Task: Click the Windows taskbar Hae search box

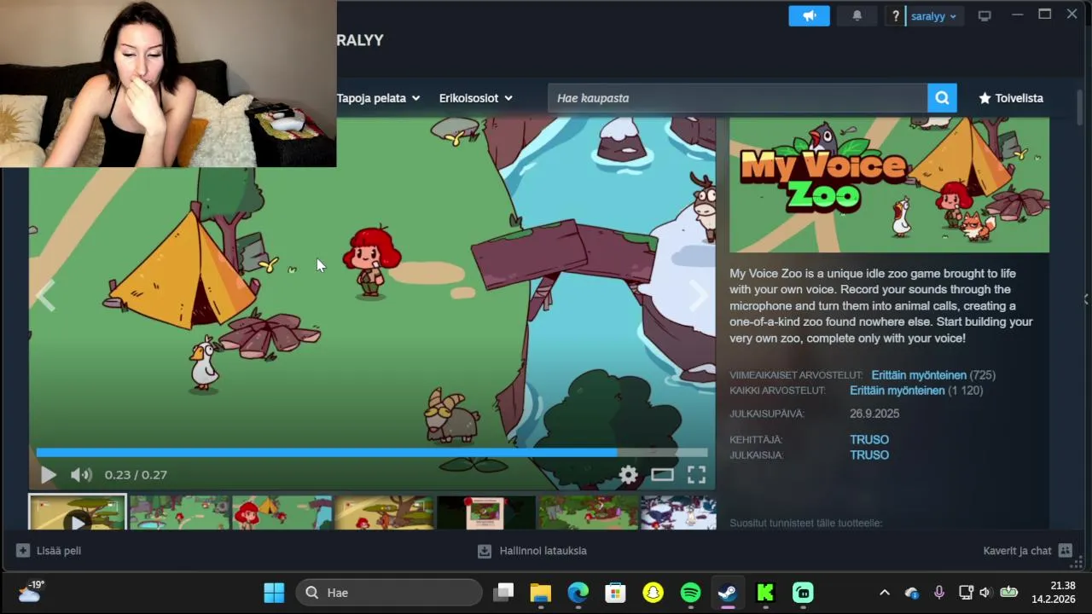Action: (x=389, y=592)
